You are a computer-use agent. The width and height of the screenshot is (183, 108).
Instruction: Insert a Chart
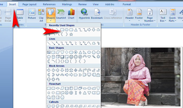coord(71,14)
